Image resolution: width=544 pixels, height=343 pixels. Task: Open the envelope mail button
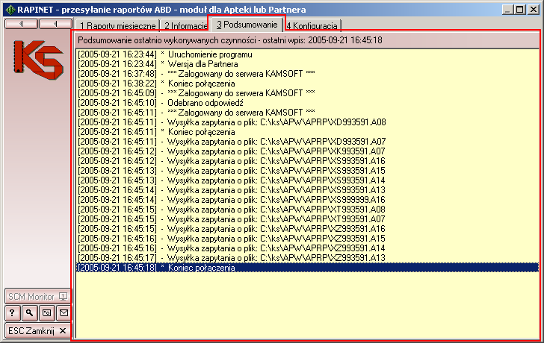tap(64, 313)
